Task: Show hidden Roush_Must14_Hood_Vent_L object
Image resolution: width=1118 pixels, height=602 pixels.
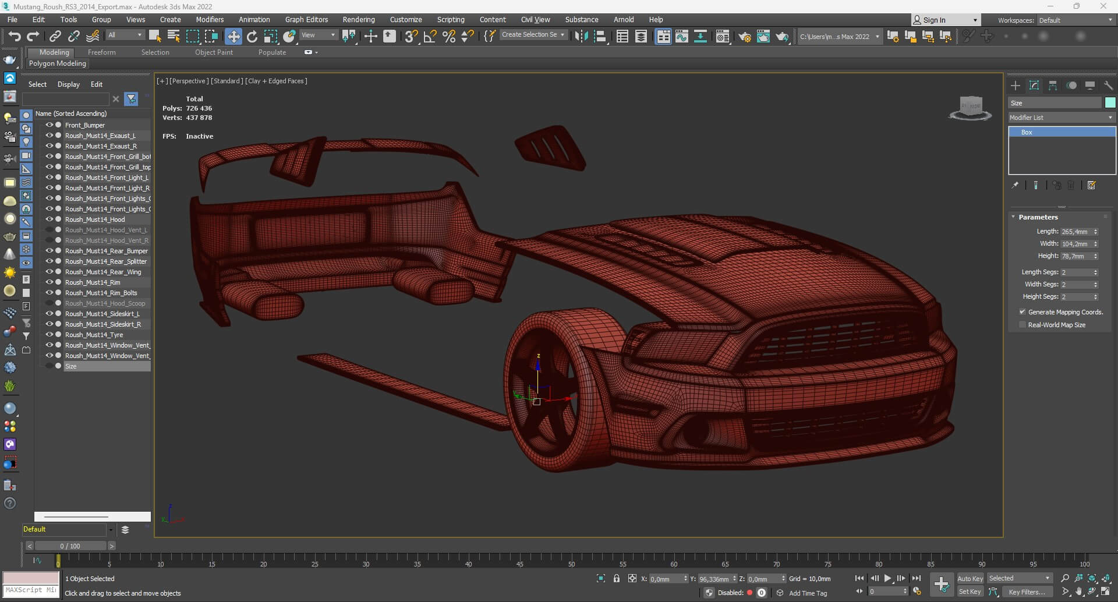Action: point(49,229)
